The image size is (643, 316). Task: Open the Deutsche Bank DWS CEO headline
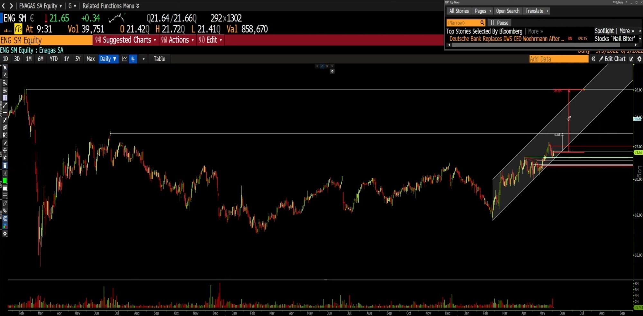(x=507, y=39)
